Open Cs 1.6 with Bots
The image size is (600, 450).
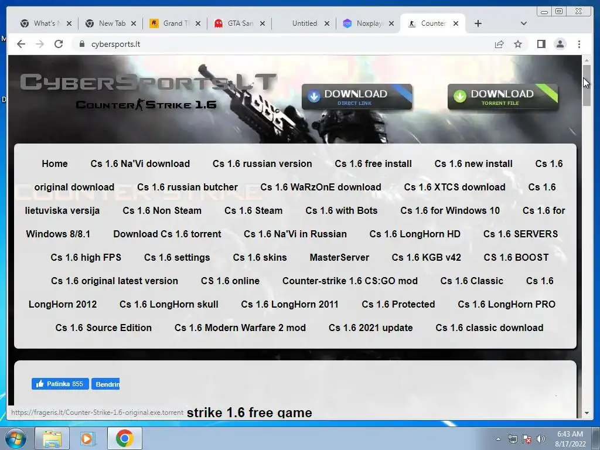click(x=342, y=210)
